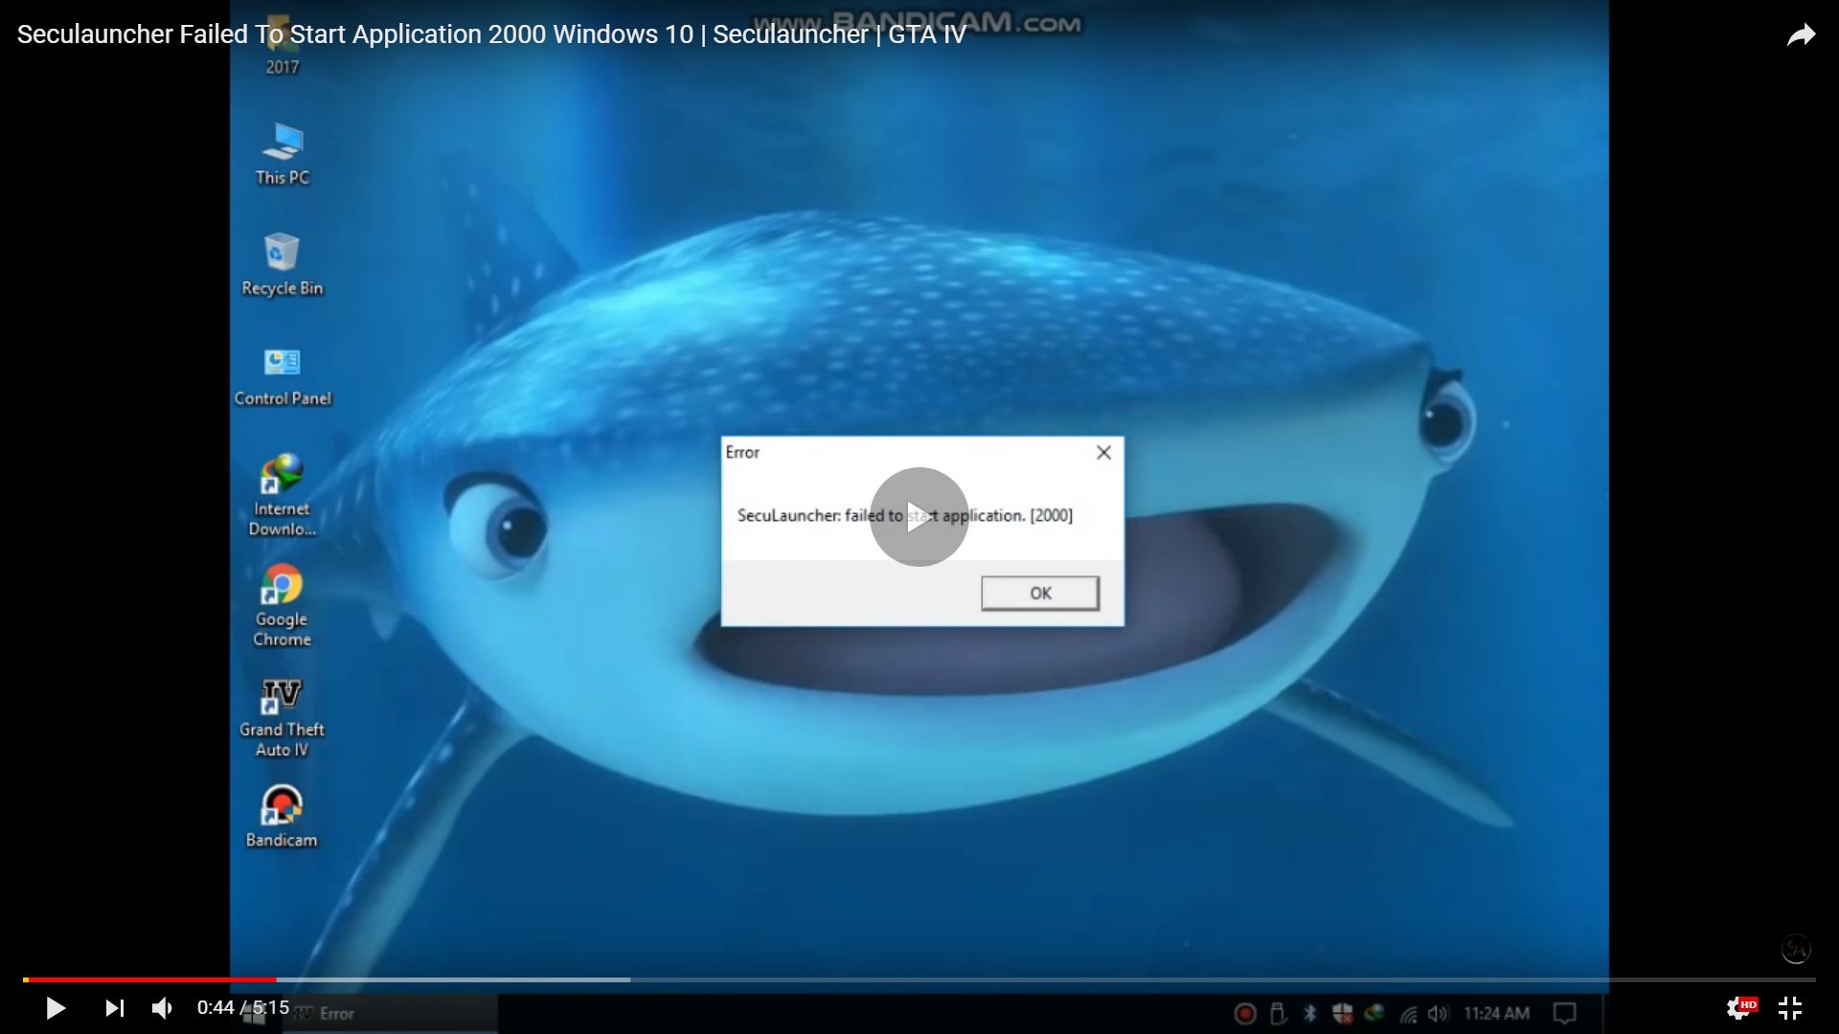This screenshot has height=1034, width=1839.
Task: Click the Windows Defender tray shield icon
Action: coord(1343,1013)
